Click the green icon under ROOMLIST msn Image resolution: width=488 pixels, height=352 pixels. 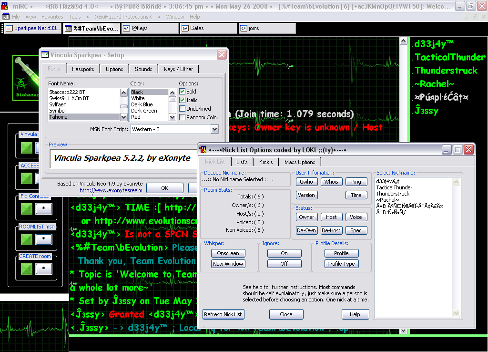coord(27,239)
